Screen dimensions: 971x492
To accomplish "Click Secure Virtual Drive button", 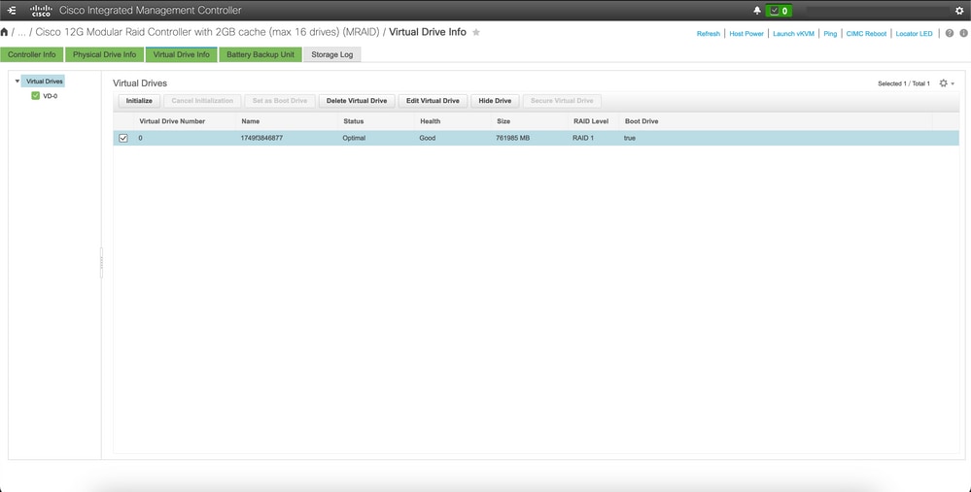I will pos(562,101).
